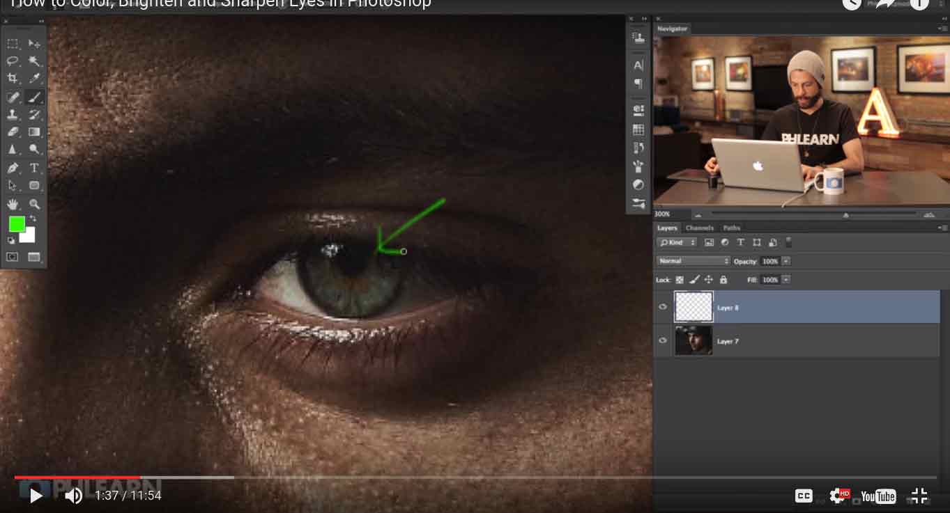This screenshot has width=950, height=513.
Task: Select the Pen tool
Action: (x=13, y=168)
